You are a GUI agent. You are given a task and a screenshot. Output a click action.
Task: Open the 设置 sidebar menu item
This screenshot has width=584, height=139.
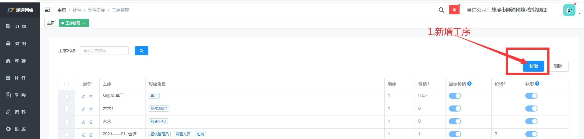(x=20, y=129)
